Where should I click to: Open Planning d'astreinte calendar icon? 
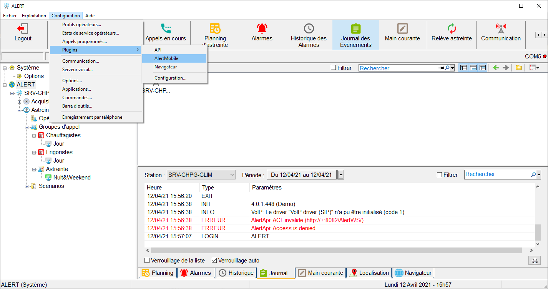click(x=215, y=29)
